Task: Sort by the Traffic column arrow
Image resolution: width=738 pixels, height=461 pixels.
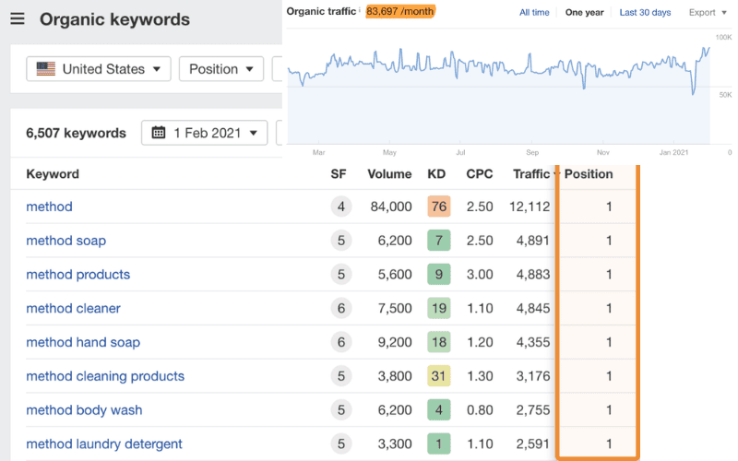Action: [556, 174]
